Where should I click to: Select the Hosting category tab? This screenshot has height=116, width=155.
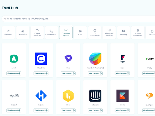coord(123,33)
